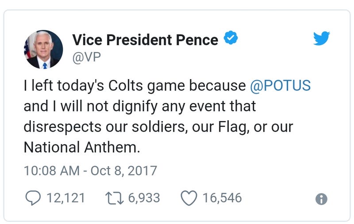Screen dimensions: 354x224
Task: Click the text line ending "event that"
Action: [140, 106]
